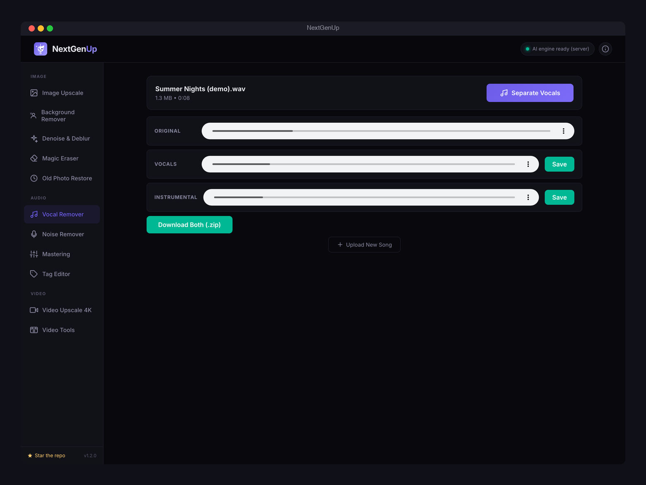Seek on the Original track progress bar
646x485 pixels.
coord(381,131)
